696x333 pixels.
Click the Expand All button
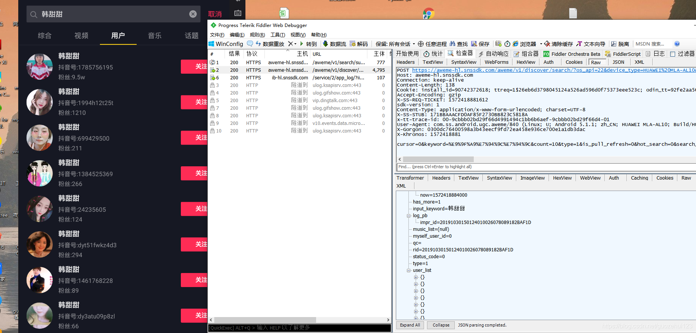click(x=410, y=325)
